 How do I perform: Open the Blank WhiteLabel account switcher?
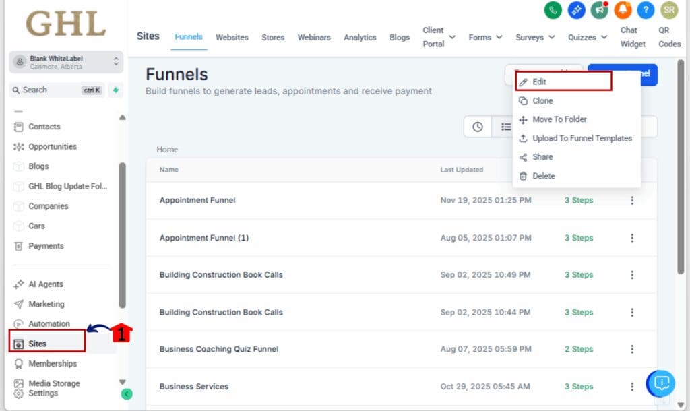(65, 63)
